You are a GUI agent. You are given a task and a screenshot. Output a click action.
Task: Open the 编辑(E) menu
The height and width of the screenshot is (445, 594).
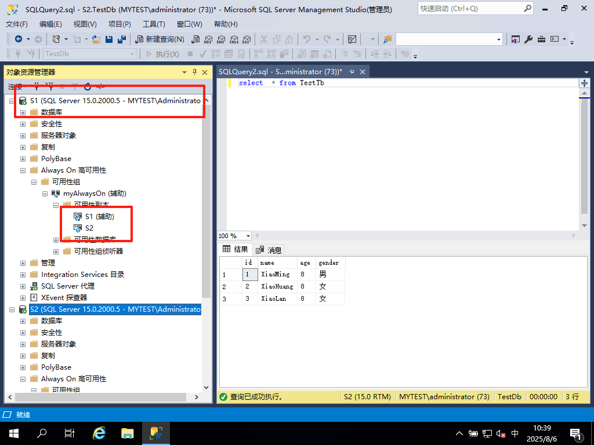[51, 24]
